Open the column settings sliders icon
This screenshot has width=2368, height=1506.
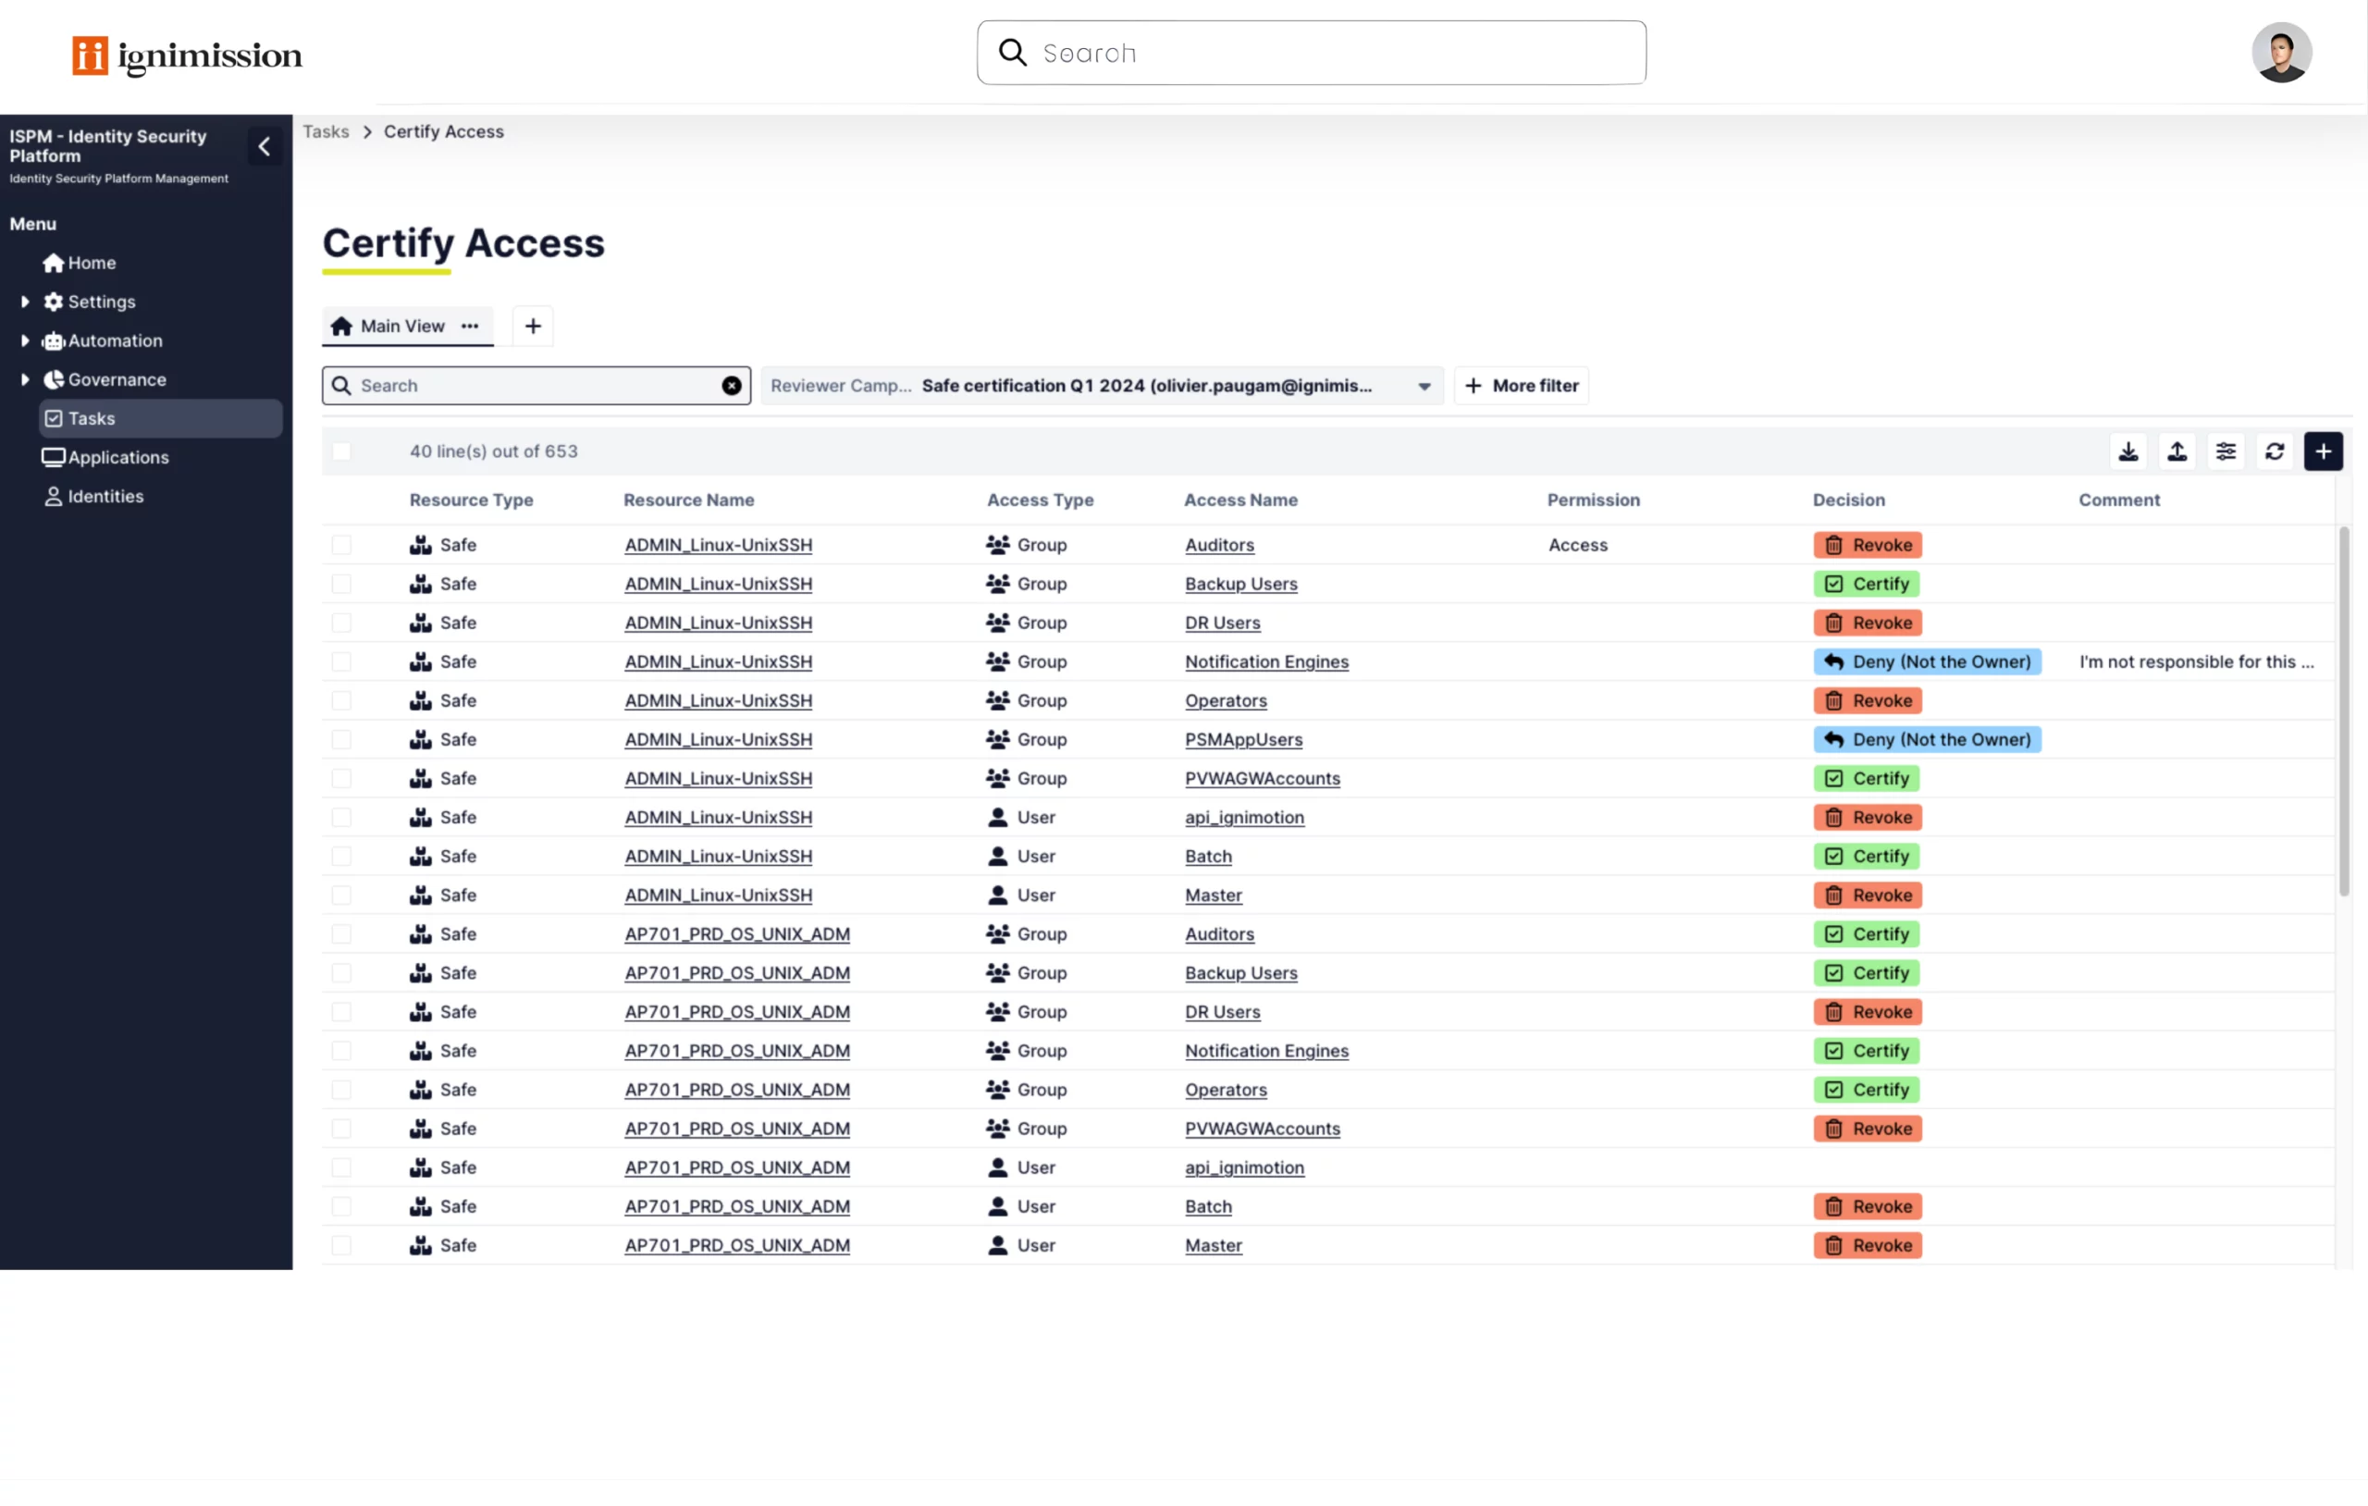coord(2226,451)
